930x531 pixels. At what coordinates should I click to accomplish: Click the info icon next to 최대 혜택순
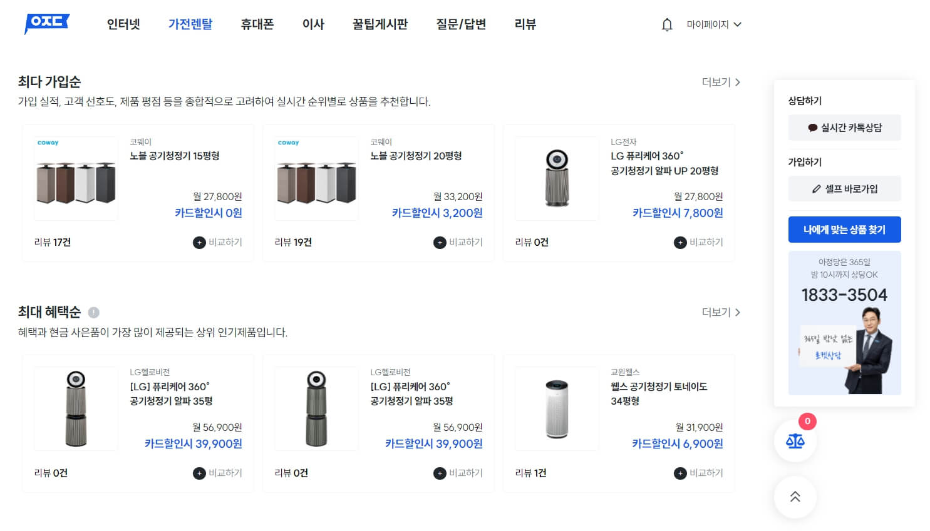(93, 311)
